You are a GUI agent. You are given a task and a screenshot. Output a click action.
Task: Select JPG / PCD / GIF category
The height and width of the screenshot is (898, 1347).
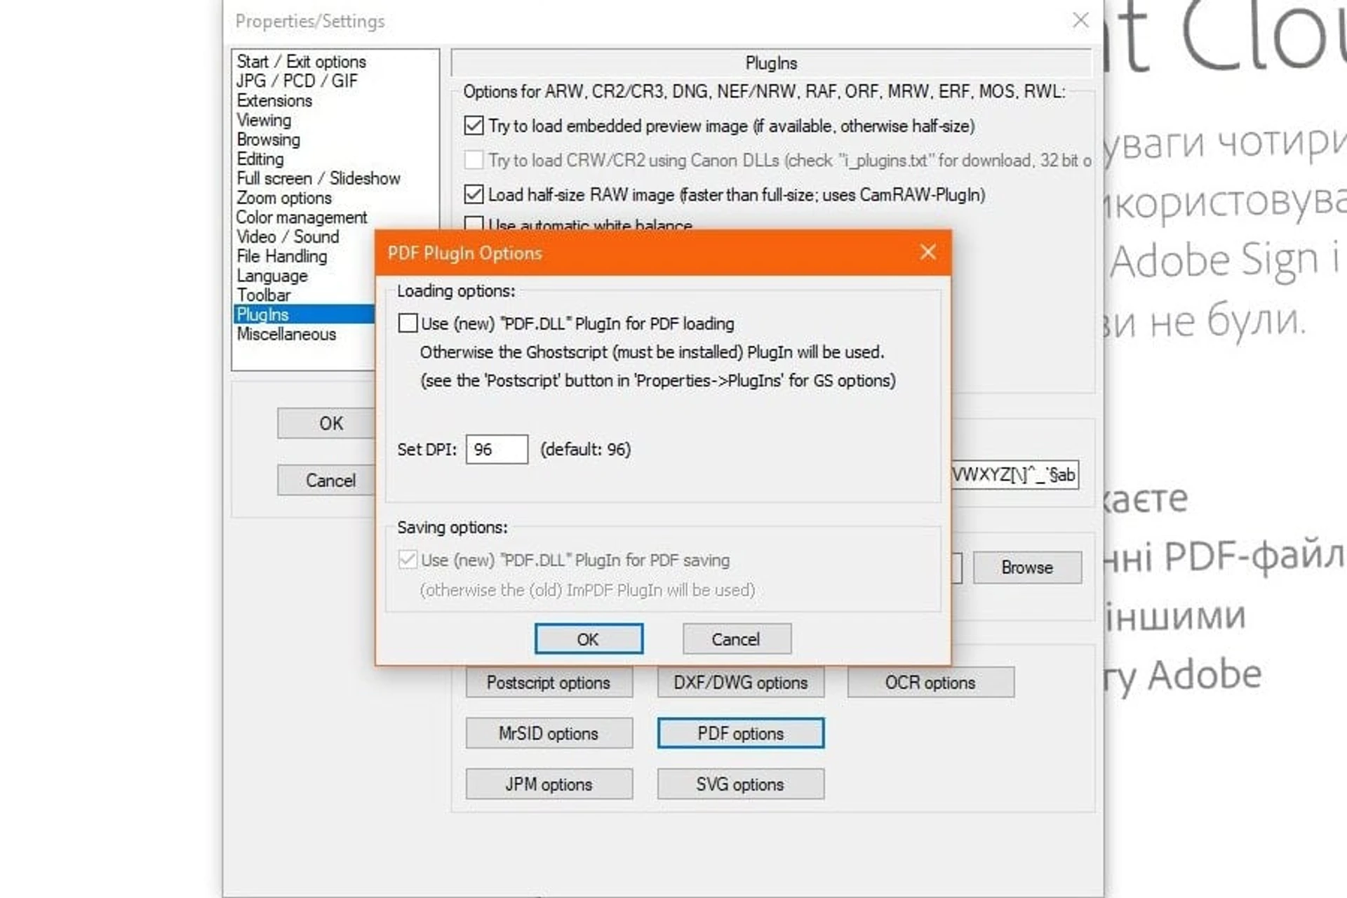click(x=297, y=81)
